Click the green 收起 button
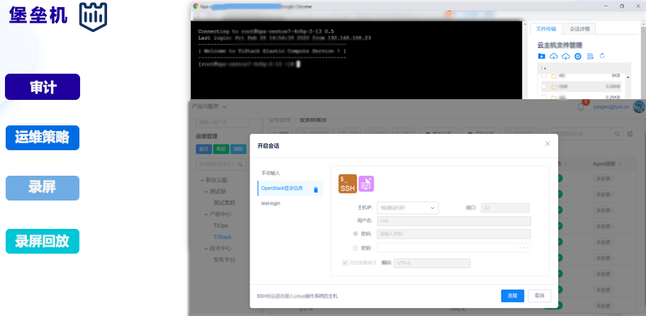The width and height of the screenshot is (646, 316). pos(221,149)
